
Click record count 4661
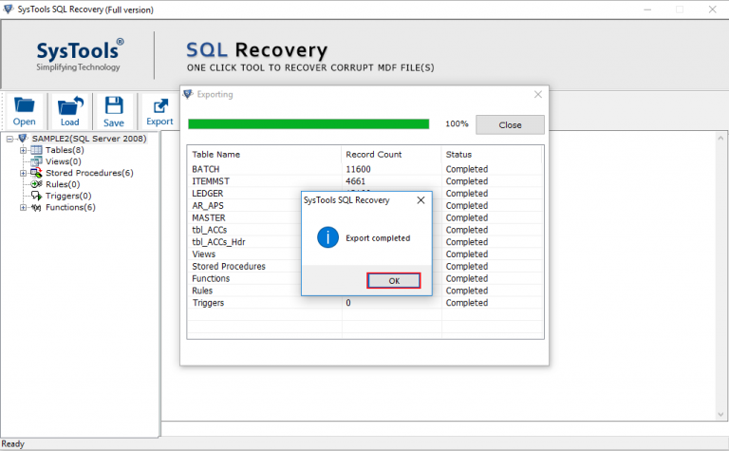pyautogui.click(x=356, y=181)
